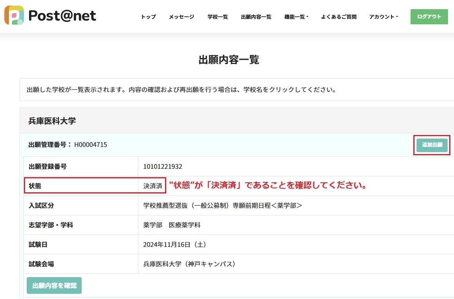Image resolution: width=454 pixels, height=299 pixels.
Task: Select 出願内容一覧 in the top navigation
Action: click(x=256, y=17)
